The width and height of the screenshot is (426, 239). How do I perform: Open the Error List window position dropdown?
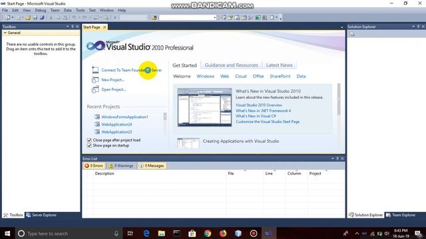[333, 159]
